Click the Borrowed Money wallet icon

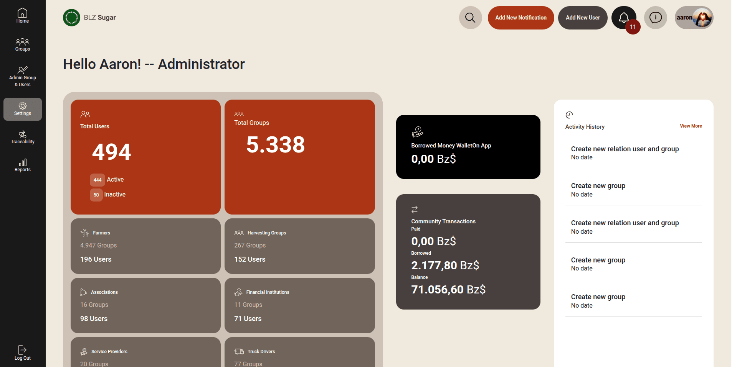(417, 132)
